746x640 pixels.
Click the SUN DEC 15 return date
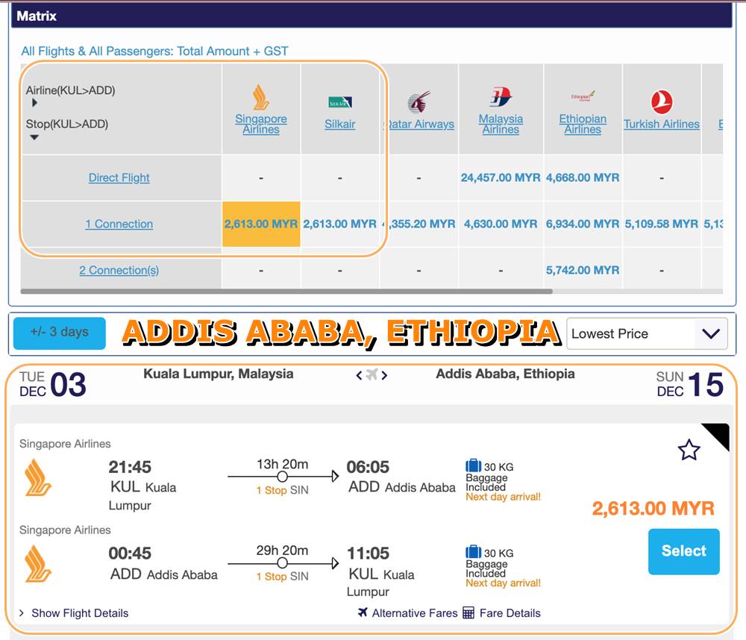pos(690,384)
